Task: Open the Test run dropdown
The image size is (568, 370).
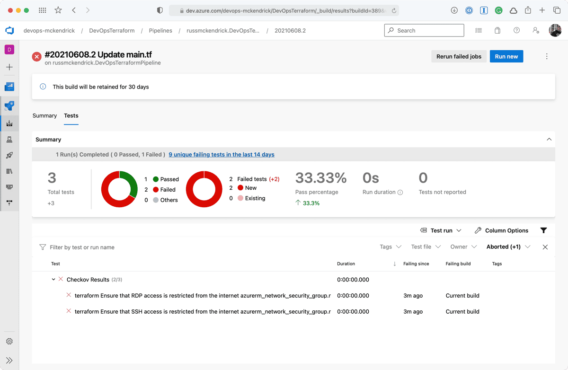Action: coord(441,230)
